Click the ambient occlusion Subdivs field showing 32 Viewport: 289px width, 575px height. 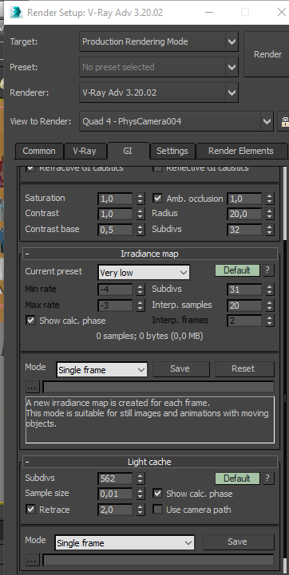click(244, 230)
